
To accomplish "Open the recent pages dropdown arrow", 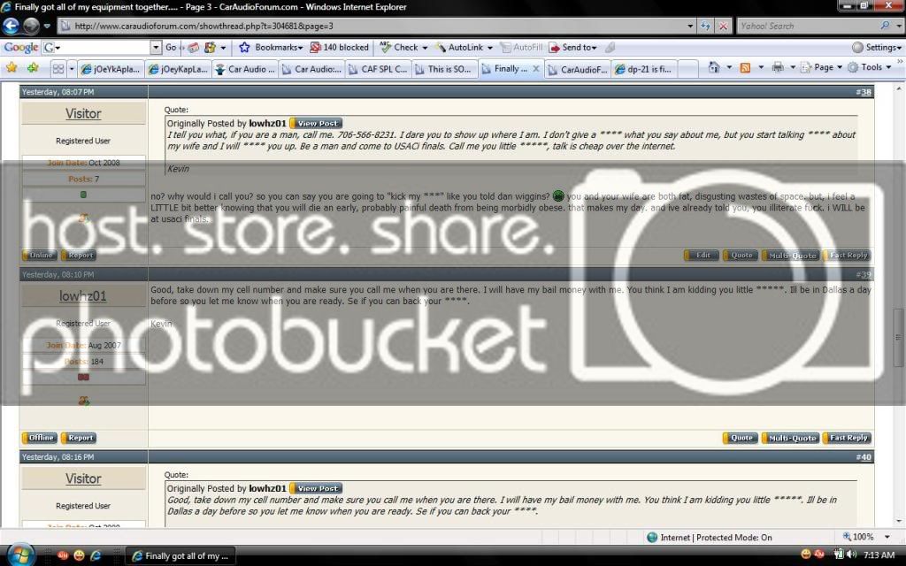I will point(48,26).
